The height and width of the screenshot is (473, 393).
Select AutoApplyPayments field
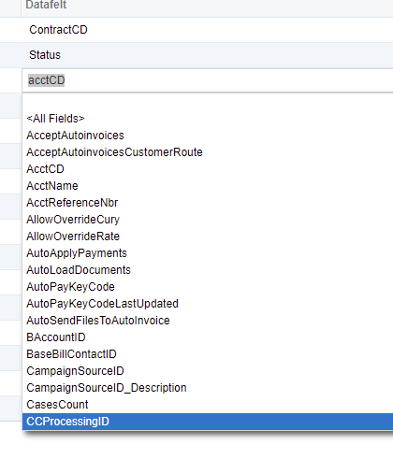208,253
